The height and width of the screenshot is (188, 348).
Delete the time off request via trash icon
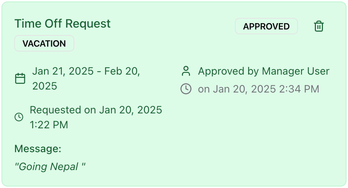(319, 26)
